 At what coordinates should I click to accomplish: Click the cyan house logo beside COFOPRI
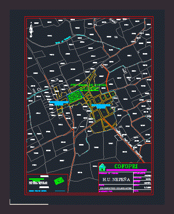click(x=102, y=167)
